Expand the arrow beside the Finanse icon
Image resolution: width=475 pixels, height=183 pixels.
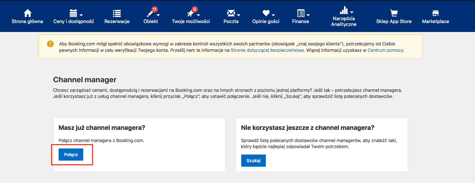tap(308, 15)
